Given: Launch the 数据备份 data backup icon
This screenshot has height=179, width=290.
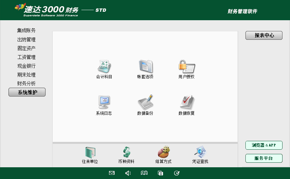Looking at the screenshot, I should [x=145, y=102].
